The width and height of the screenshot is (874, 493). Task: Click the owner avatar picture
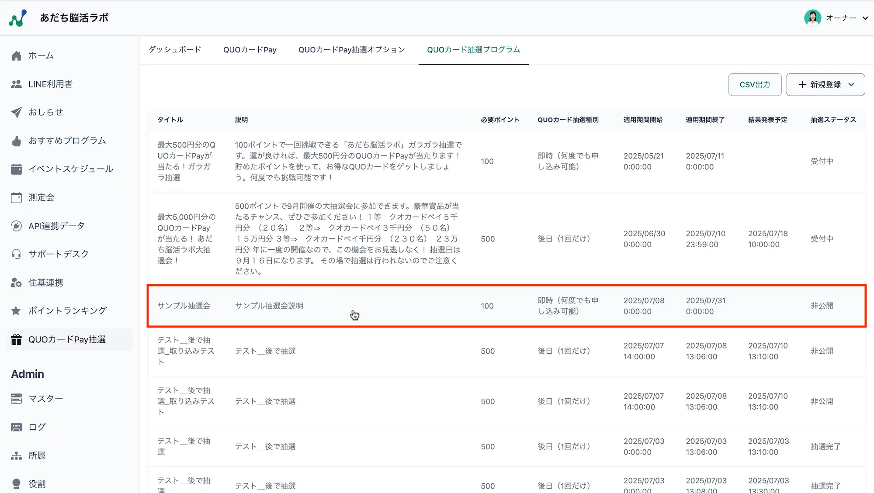pyautogui.click(x=812, y=18)
